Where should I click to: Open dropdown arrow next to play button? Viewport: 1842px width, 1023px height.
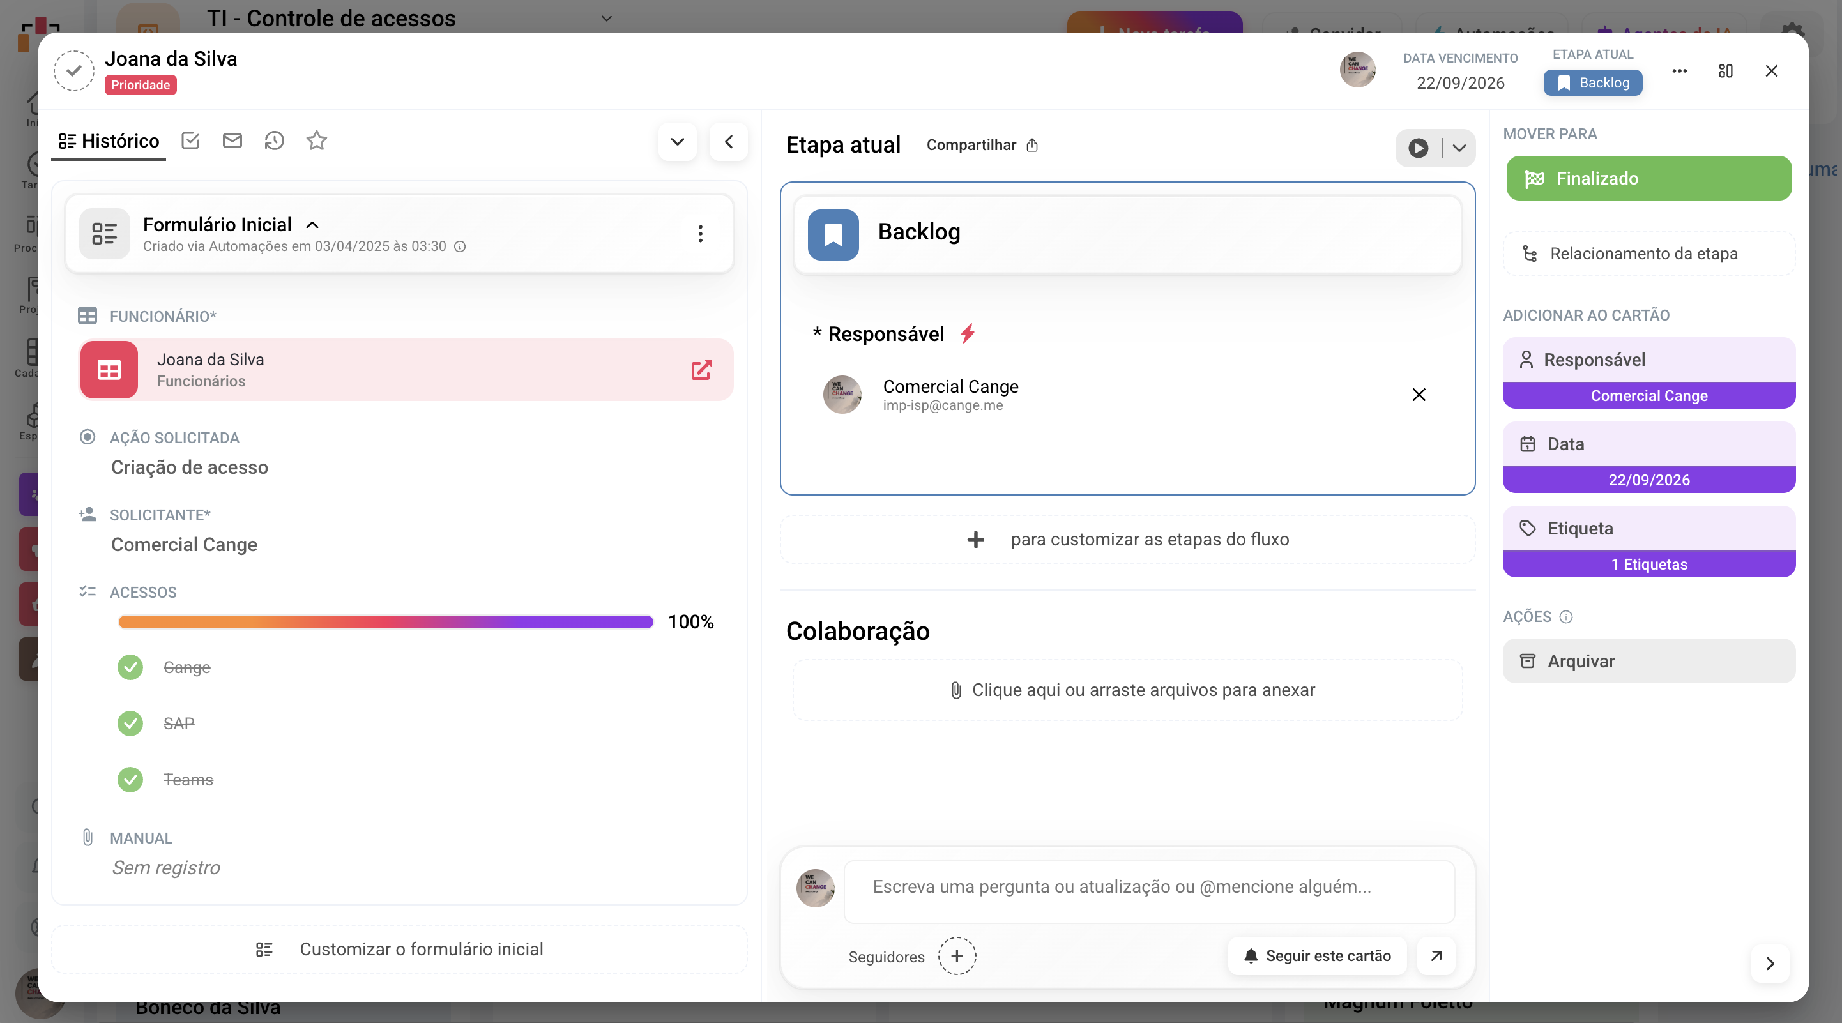pyautogui.click(x=1459, y=148)
